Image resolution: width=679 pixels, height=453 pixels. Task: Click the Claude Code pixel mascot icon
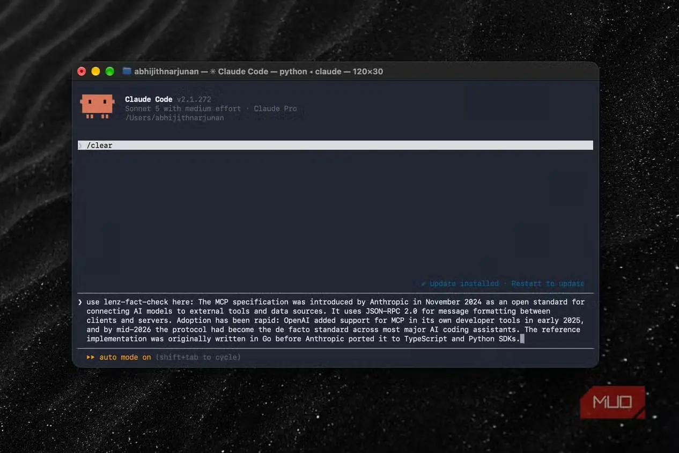click(98, 106)
